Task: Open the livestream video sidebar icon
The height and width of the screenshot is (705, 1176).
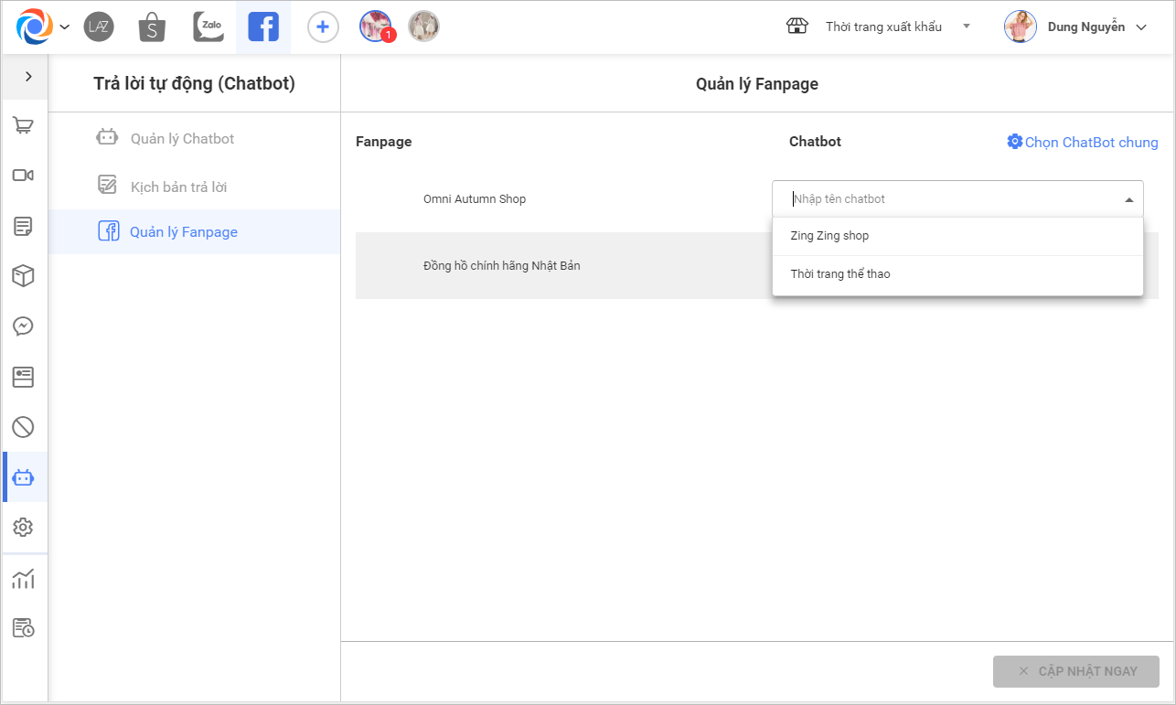Action: (24, 176)
